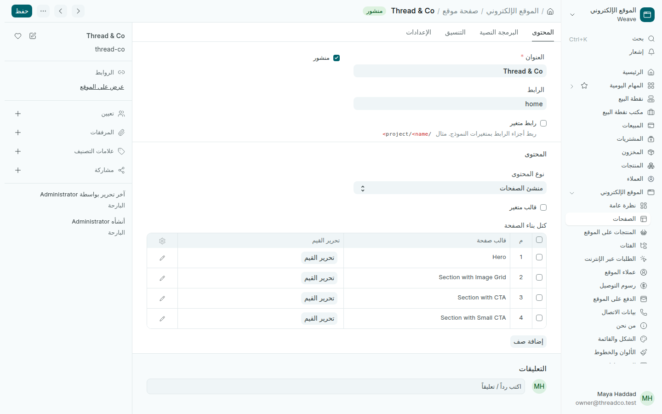Viewport: 662px width, 414px height.
Task: Click the comment input field
Action: pyautogui.click(x=336, y=386)
